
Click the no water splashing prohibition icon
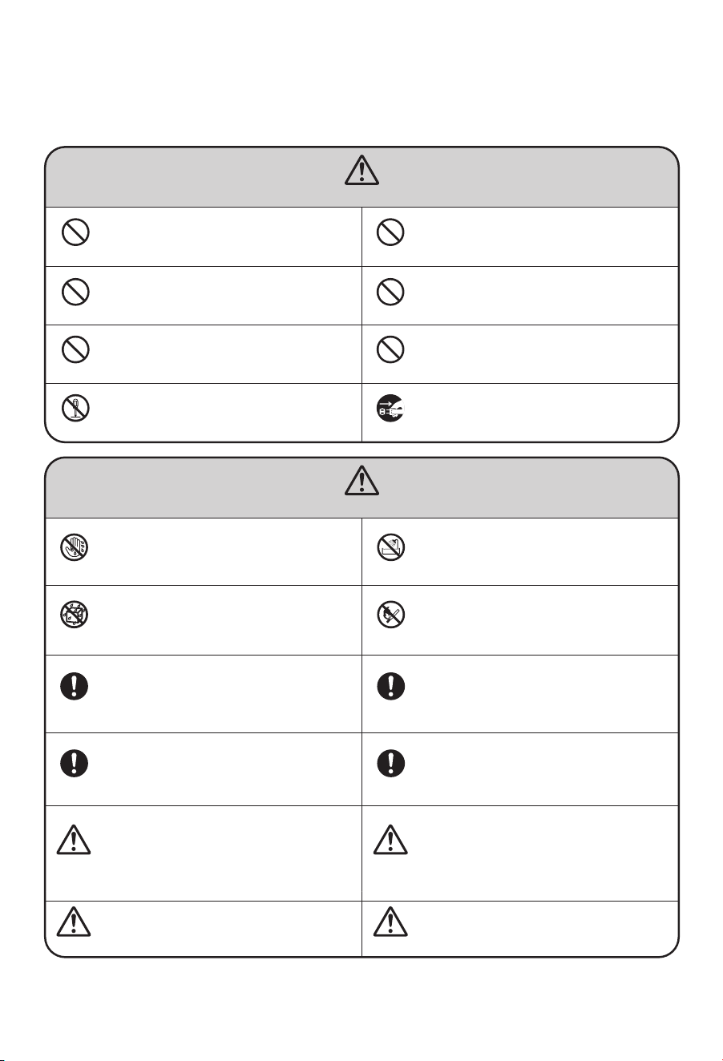(74, 614)
